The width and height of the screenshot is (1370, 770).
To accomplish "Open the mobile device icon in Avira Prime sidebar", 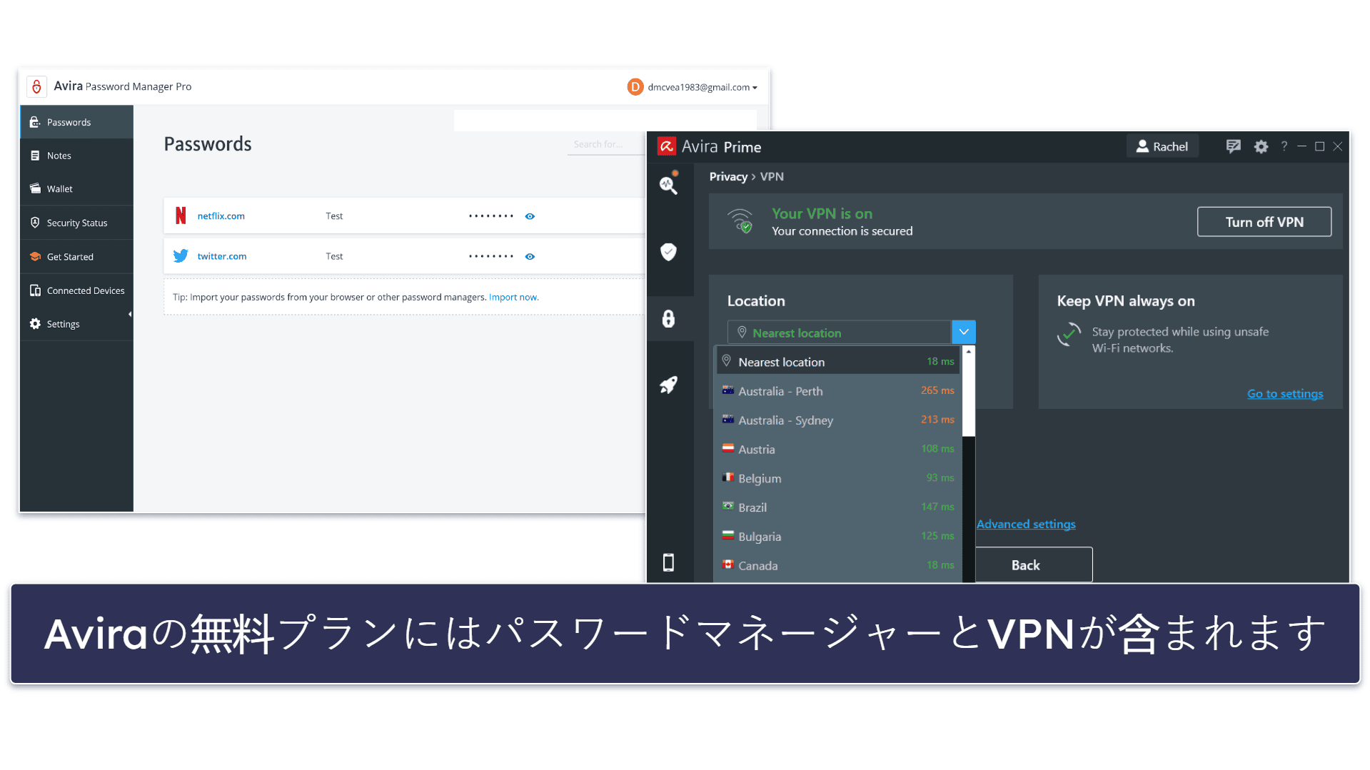I will pos(668,562).
